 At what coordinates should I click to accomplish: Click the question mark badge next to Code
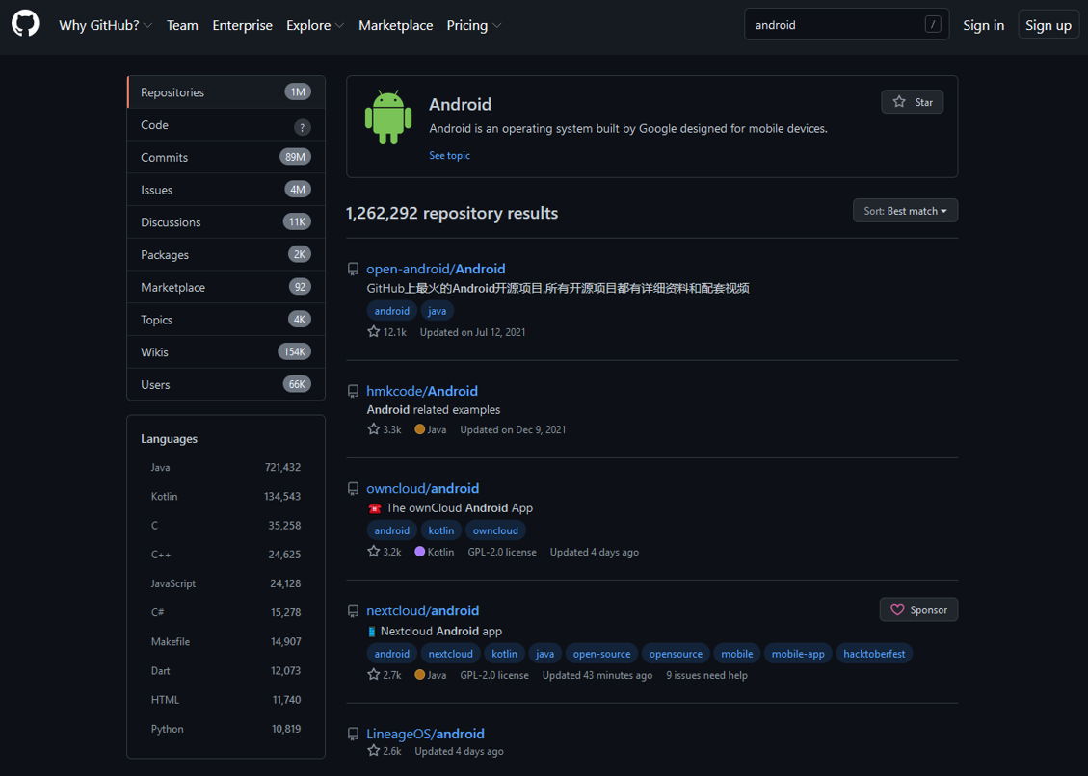coord(302,127)
